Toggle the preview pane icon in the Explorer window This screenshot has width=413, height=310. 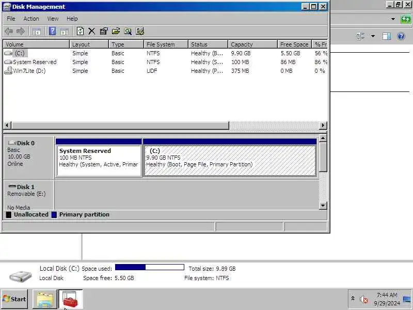[x=386, y=36]
